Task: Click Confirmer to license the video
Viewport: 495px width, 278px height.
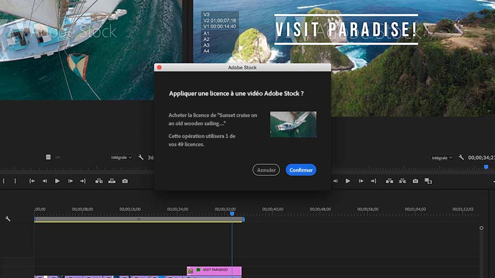Action: (x=301, y=170)
